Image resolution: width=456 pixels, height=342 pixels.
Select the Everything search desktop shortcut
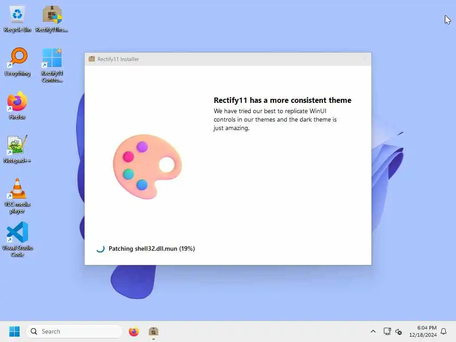17,62
